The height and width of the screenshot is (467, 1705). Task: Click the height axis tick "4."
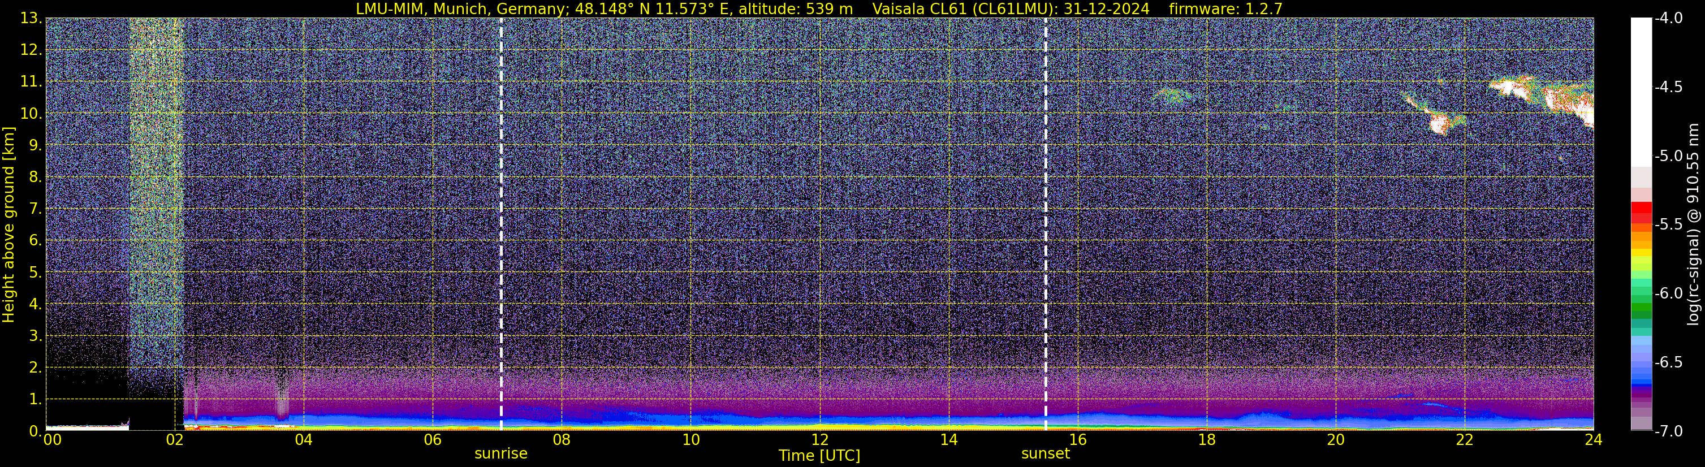coord(35,304)
